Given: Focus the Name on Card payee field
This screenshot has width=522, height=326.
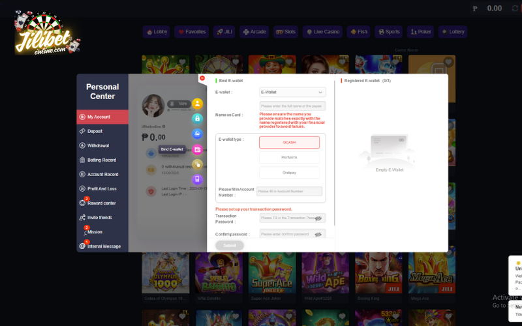Looking at the screenshot, I should pos(292,106).
